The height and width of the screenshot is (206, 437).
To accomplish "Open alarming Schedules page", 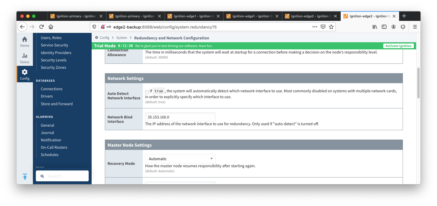I will tap(49, 155).
